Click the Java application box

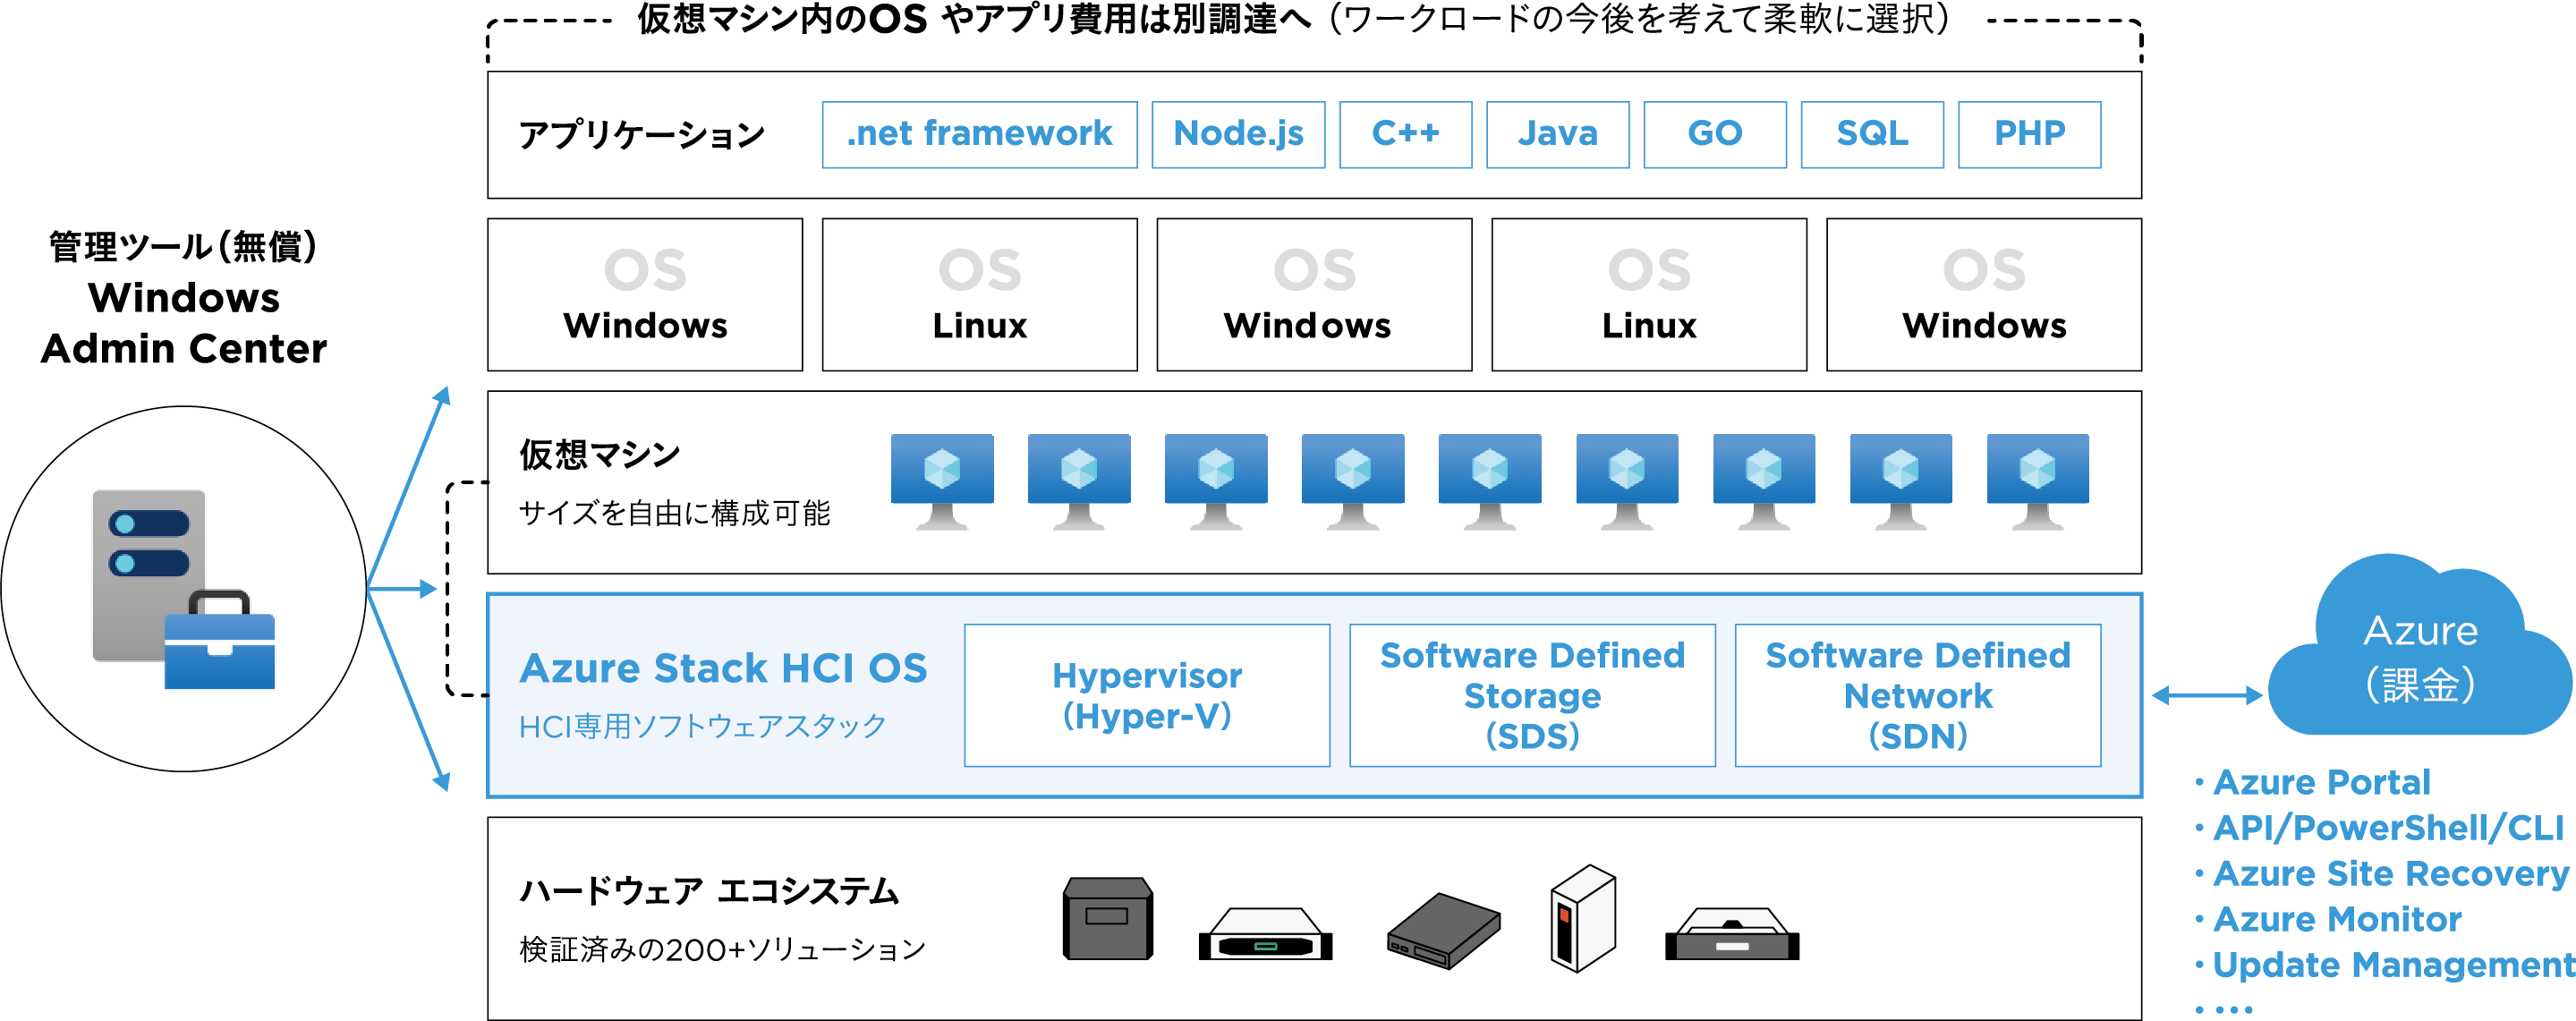1557,134
